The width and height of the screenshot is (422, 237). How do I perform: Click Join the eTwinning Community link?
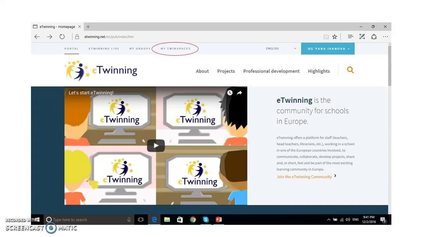pos(304,177)
